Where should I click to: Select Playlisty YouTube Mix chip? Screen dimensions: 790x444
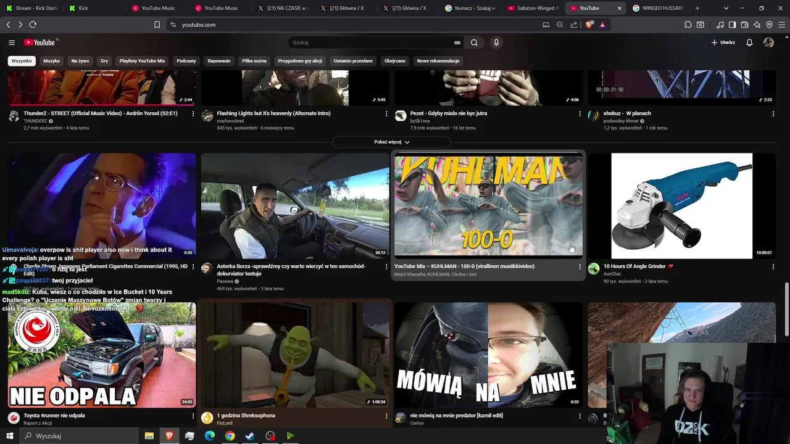(x=142, y=61)
